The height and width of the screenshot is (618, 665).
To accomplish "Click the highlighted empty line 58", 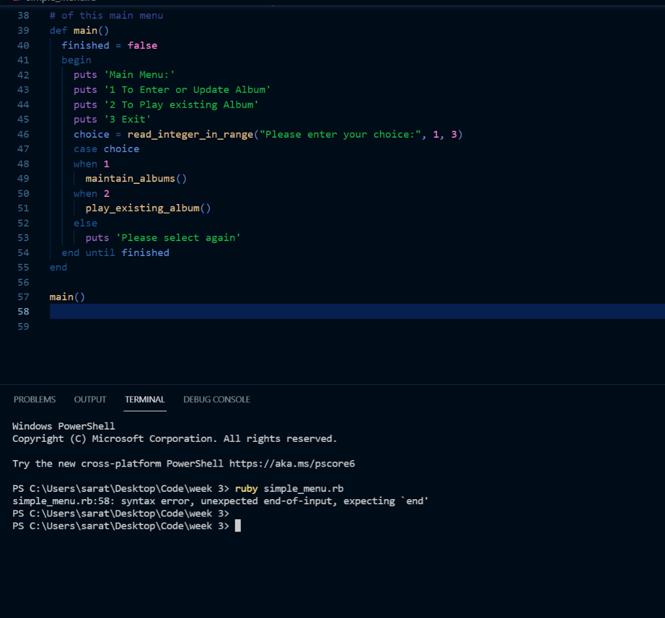I will point(357,311).
